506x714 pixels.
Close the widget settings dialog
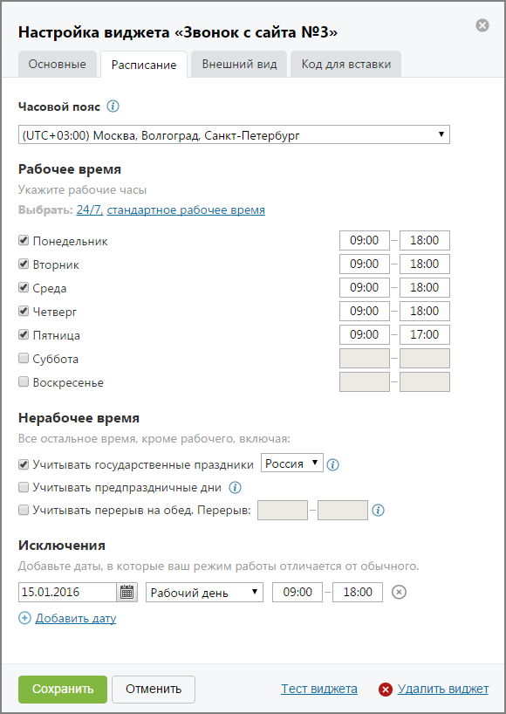[482, 25]
